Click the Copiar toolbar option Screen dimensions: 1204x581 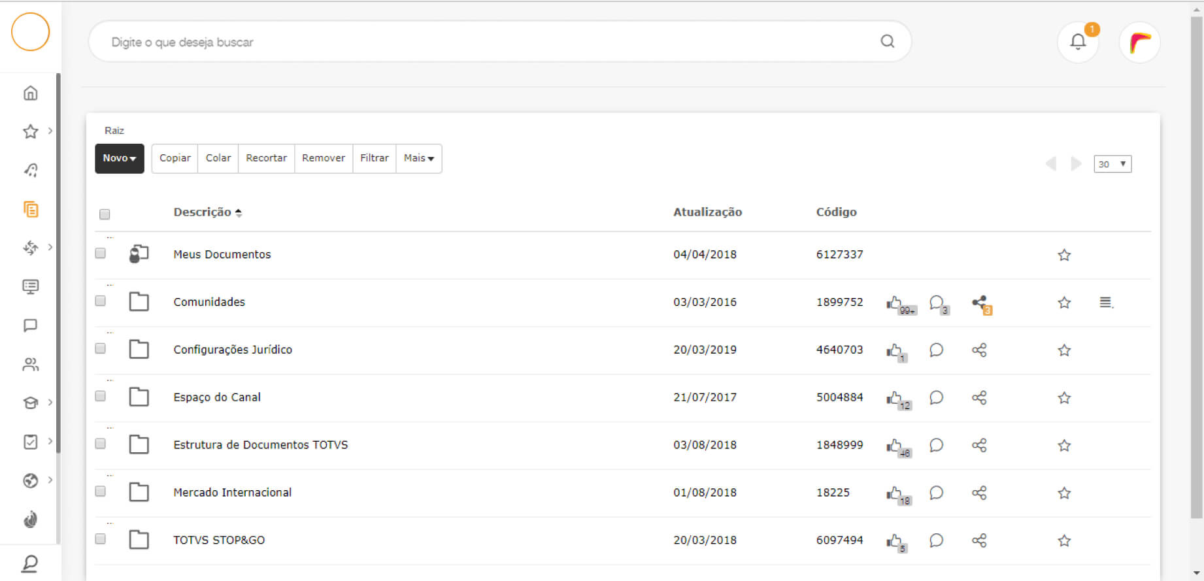(175, 158)
